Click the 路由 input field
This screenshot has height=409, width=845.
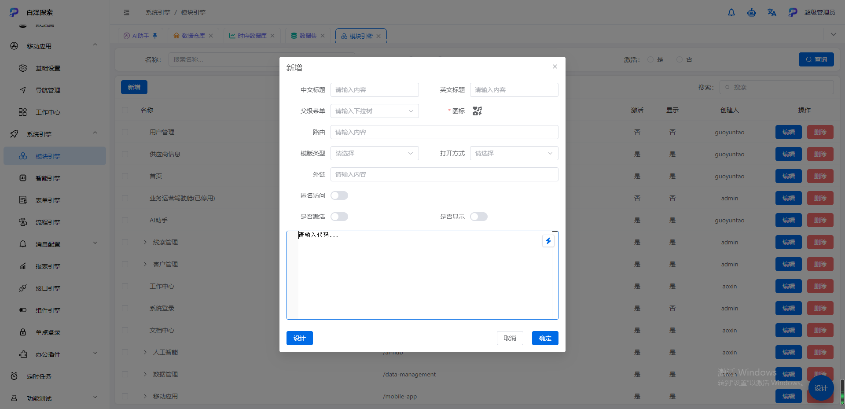coord(445,132)
